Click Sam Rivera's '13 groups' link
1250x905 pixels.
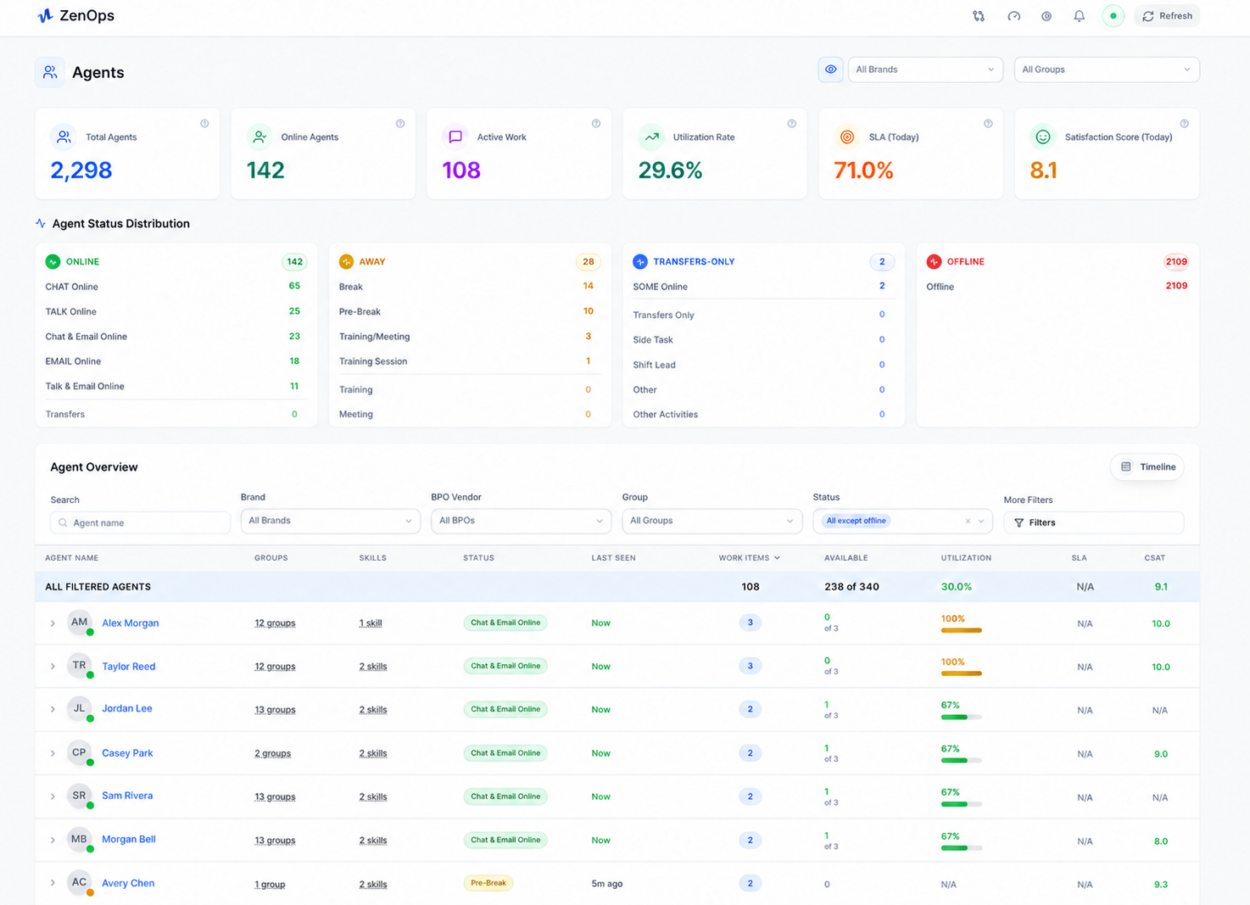[275, 796]
